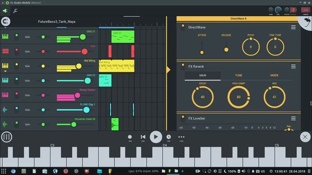Click the GMS 21 volume slider handle
The image size is (312, 175).
[82, 37]
